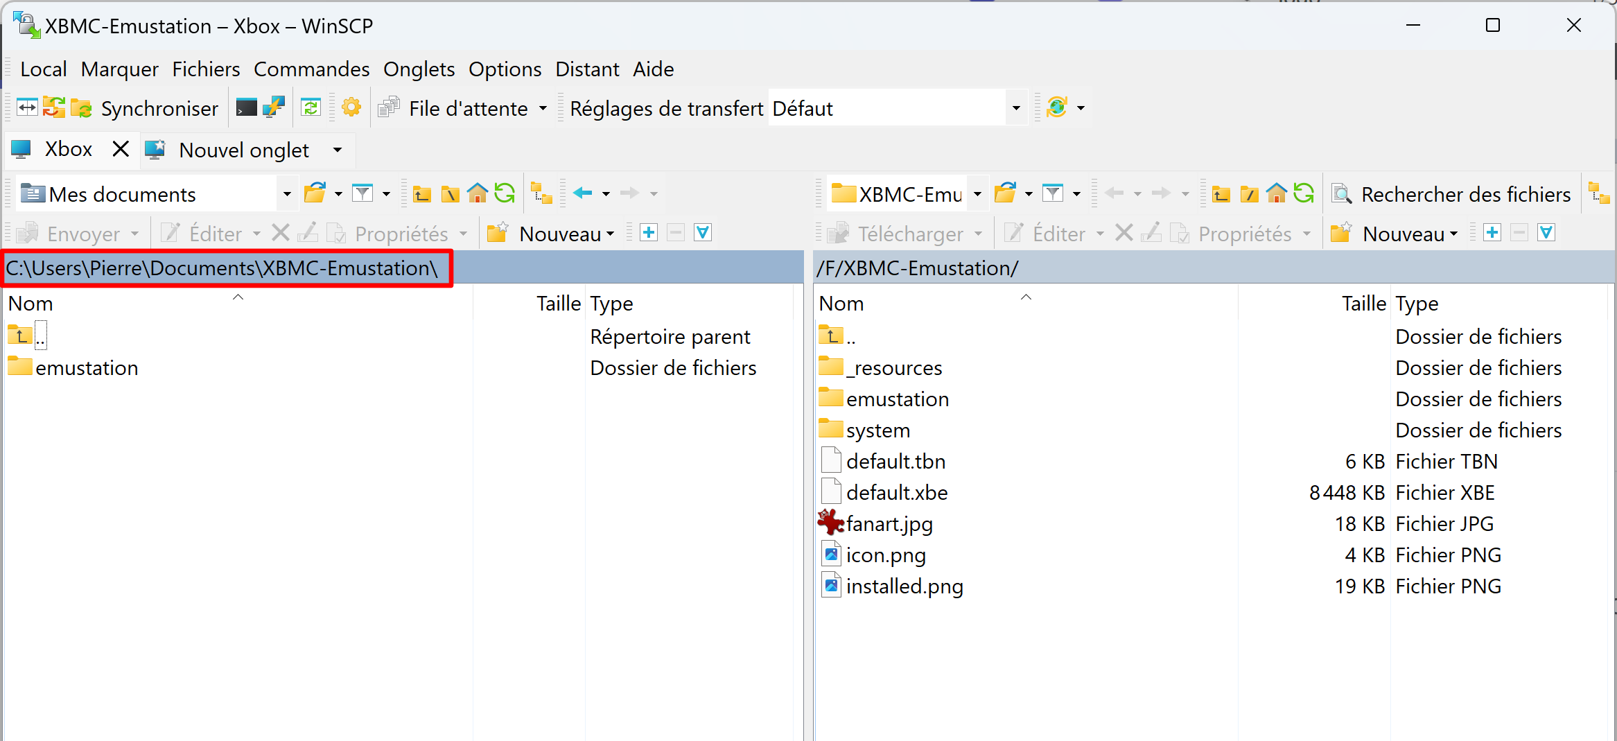Screen dimensions: 1617x741
Task: Expand the Nouvel onglet dropdown arrow
Action: (x=338, y=150)
